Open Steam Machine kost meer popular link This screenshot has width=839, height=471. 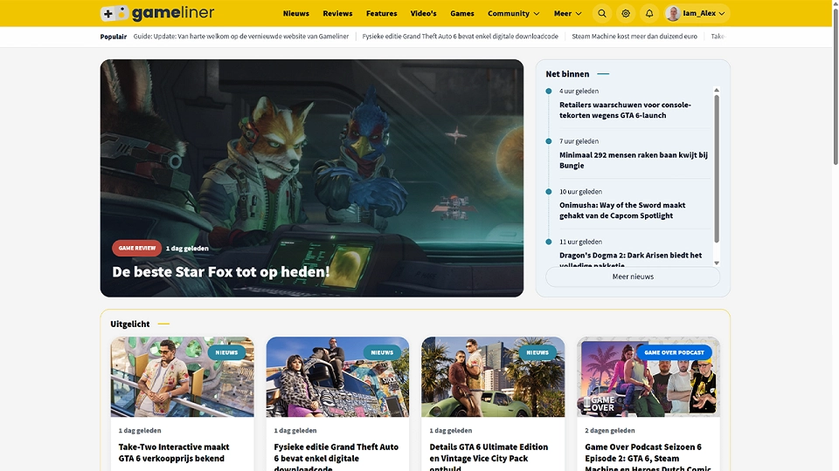point(634,37)
